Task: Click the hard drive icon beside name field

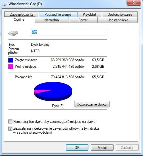Action: click(13, 33)
